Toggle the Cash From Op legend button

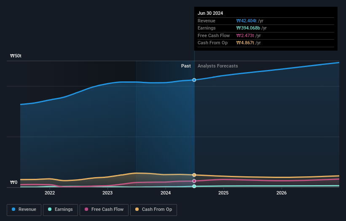pyautogui.click(x=153, y=210)
